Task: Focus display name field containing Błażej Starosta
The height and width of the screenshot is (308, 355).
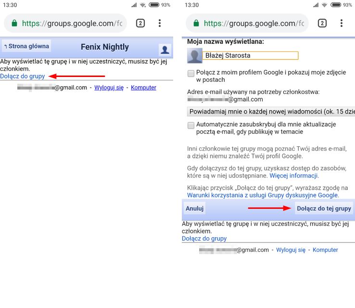Action: (x=251, y=55)
